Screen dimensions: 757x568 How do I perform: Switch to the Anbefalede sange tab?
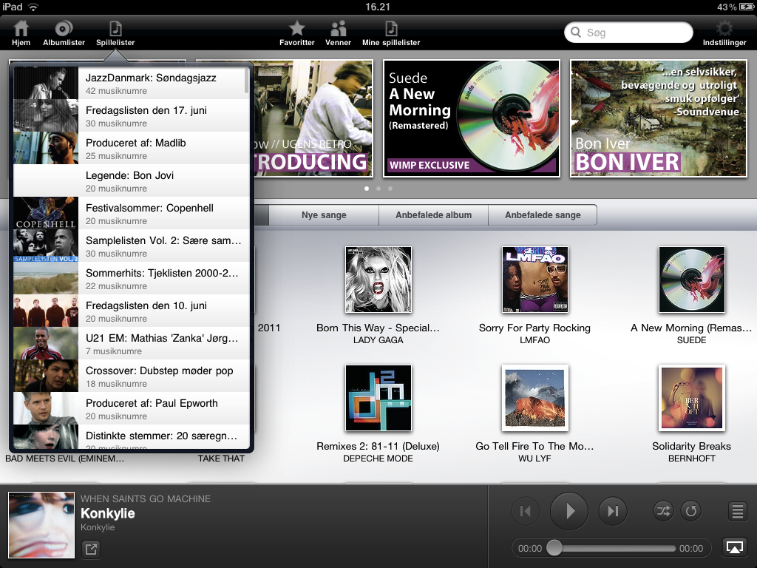coord(543,215)
